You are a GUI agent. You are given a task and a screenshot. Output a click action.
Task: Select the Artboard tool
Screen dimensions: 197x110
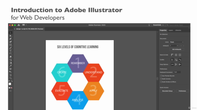(x=10, y=75)
